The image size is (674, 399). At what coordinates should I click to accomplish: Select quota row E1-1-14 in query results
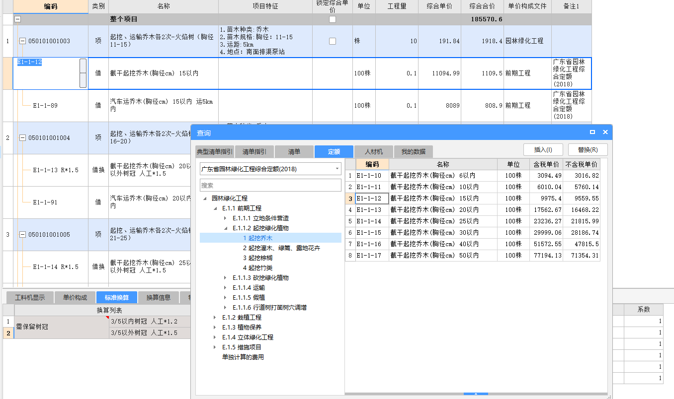(x=472, y=221)
